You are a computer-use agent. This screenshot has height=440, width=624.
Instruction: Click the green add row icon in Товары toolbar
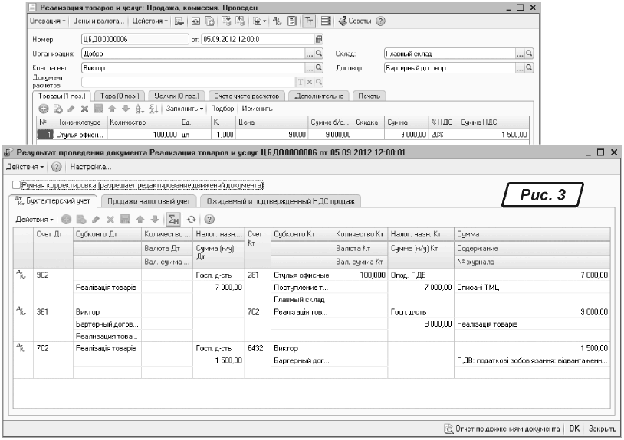click(x=44, y=109)
